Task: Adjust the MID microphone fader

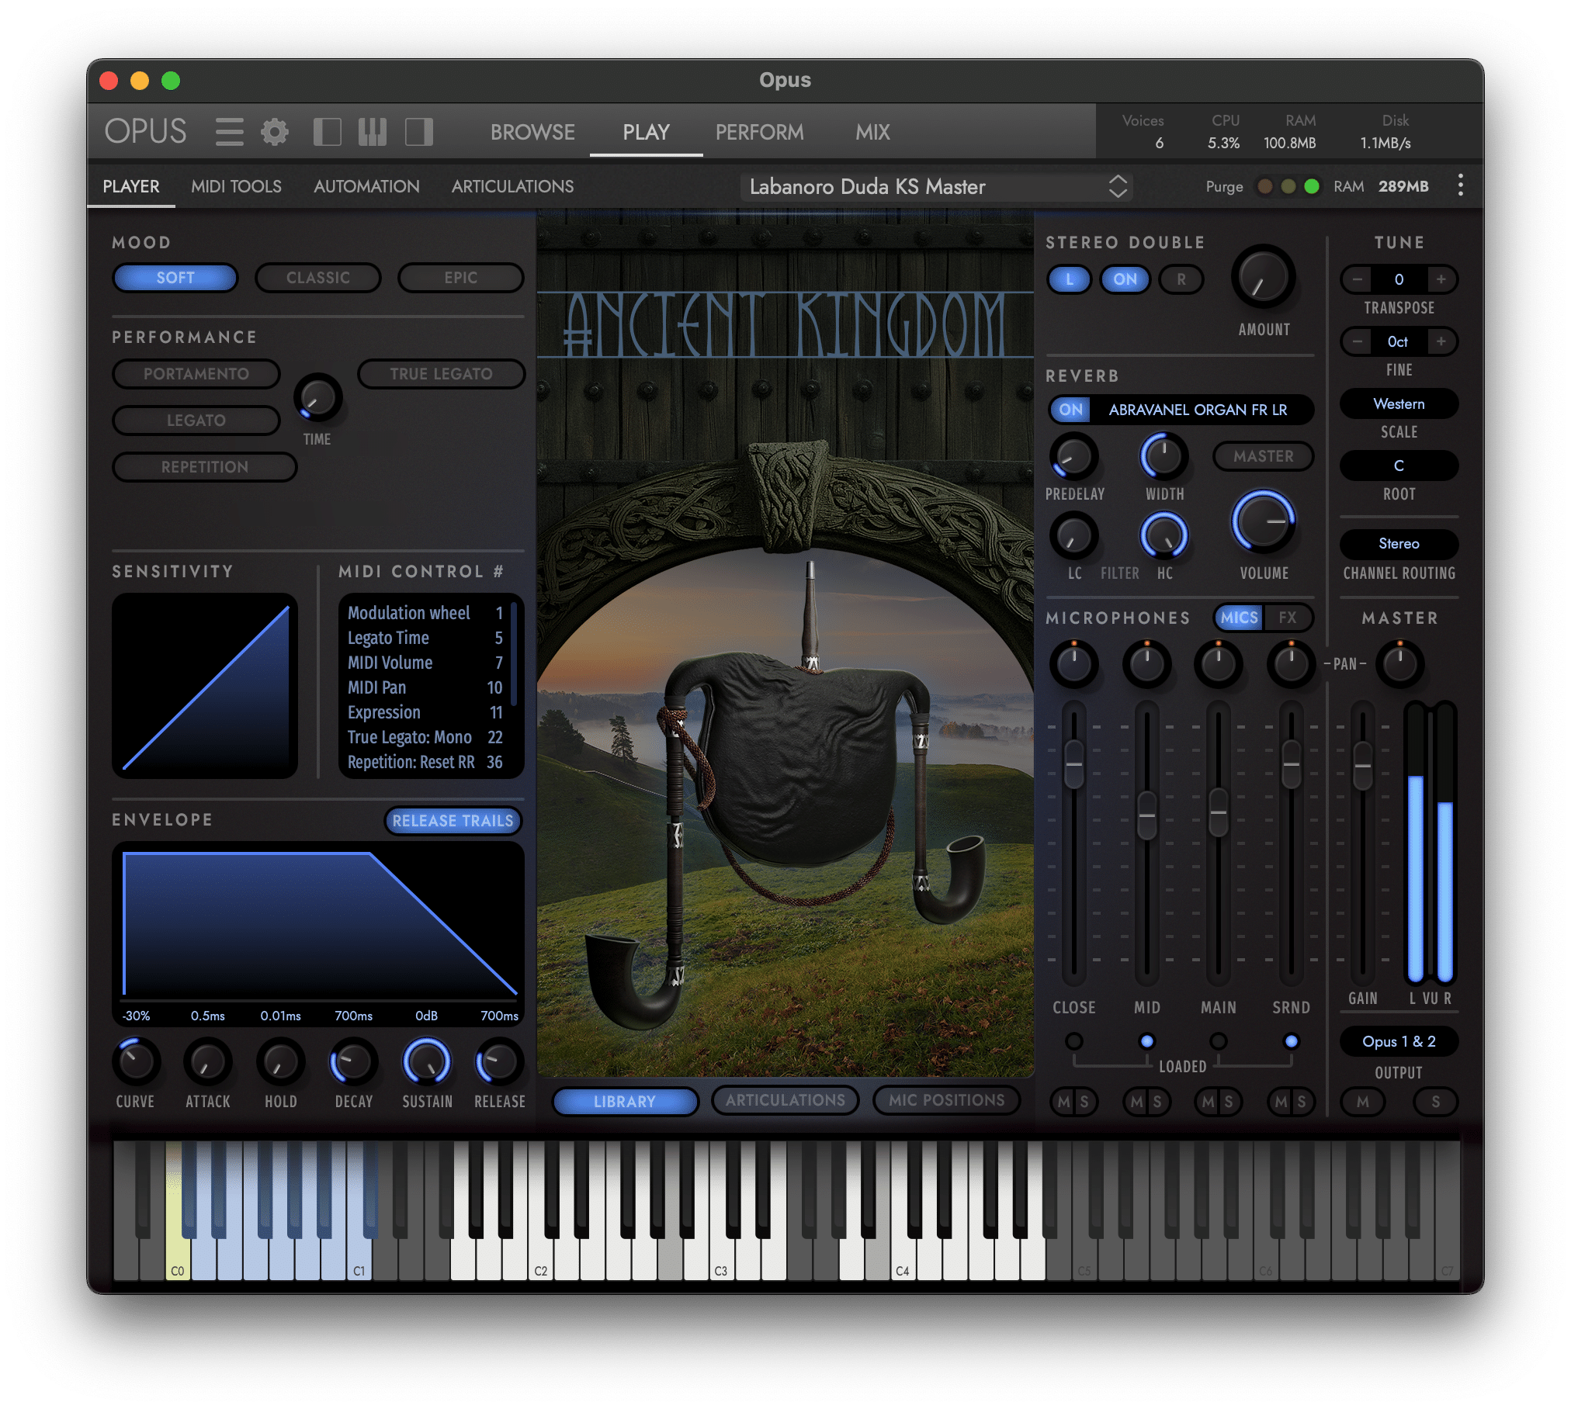Action: pyautogui.click(x=1146, y=815)
